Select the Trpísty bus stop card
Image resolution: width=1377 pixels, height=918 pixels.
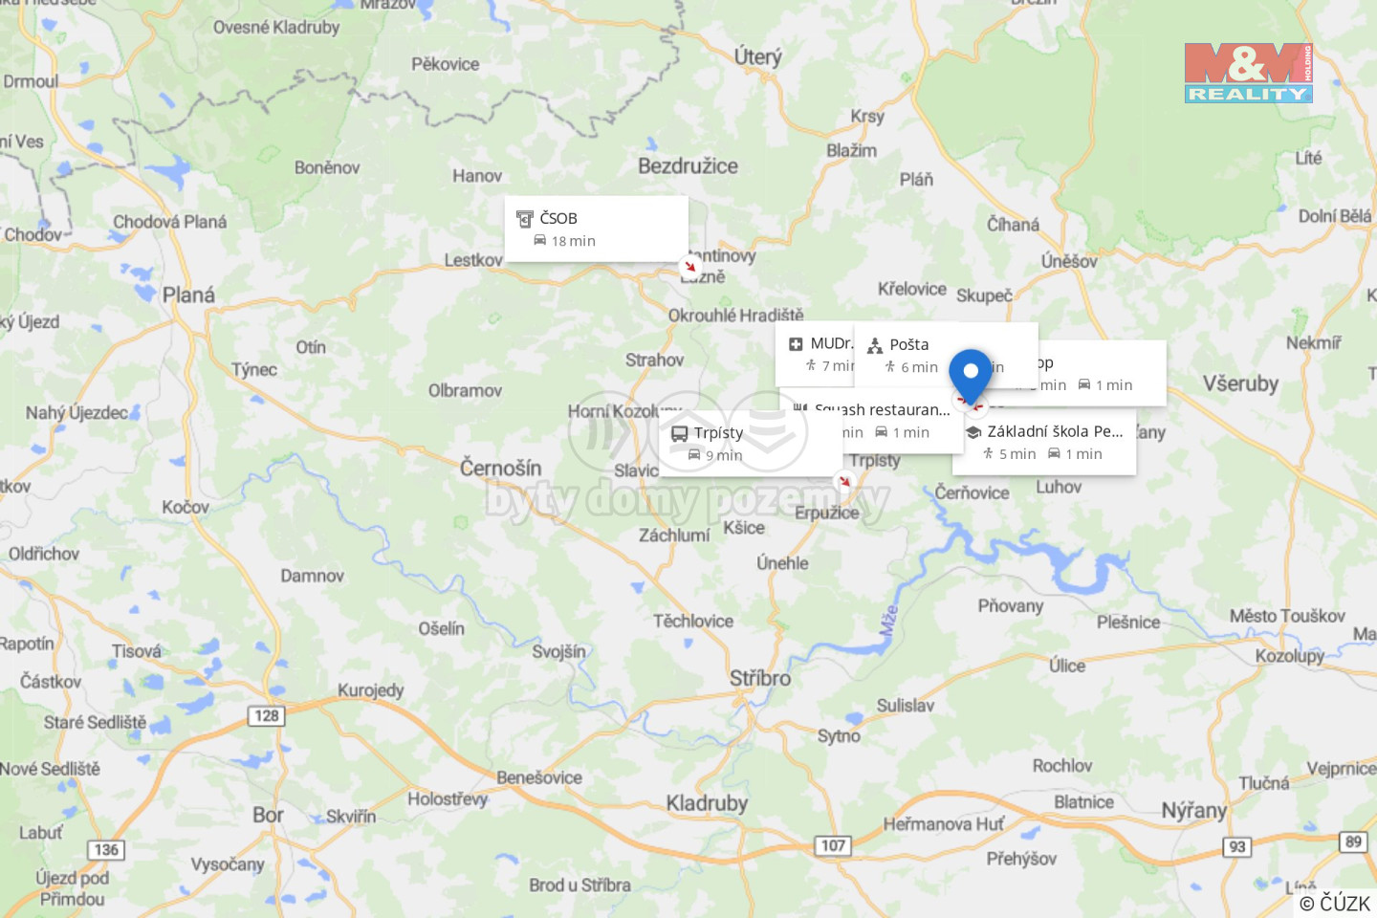(751, 443)
